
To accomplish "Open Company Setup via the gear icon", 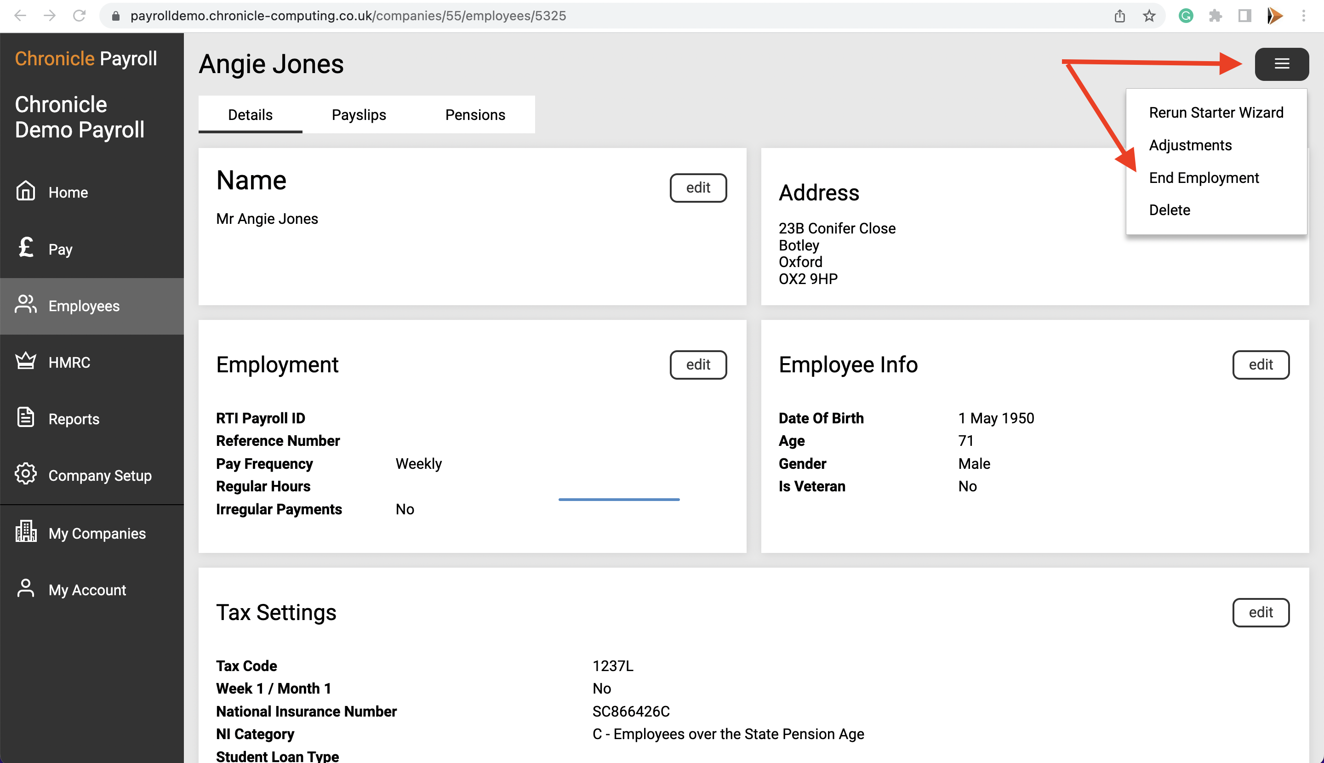I will pyautogui.click(x=26, y=474).
